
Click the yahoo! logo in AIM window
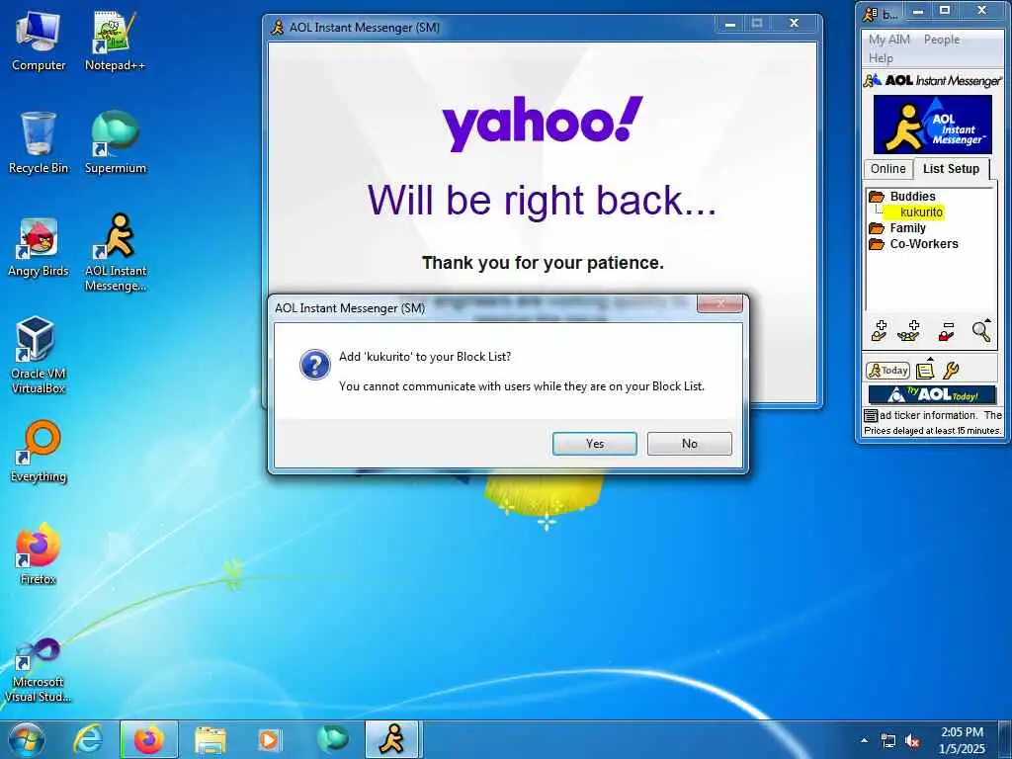(x=543, y=124)
